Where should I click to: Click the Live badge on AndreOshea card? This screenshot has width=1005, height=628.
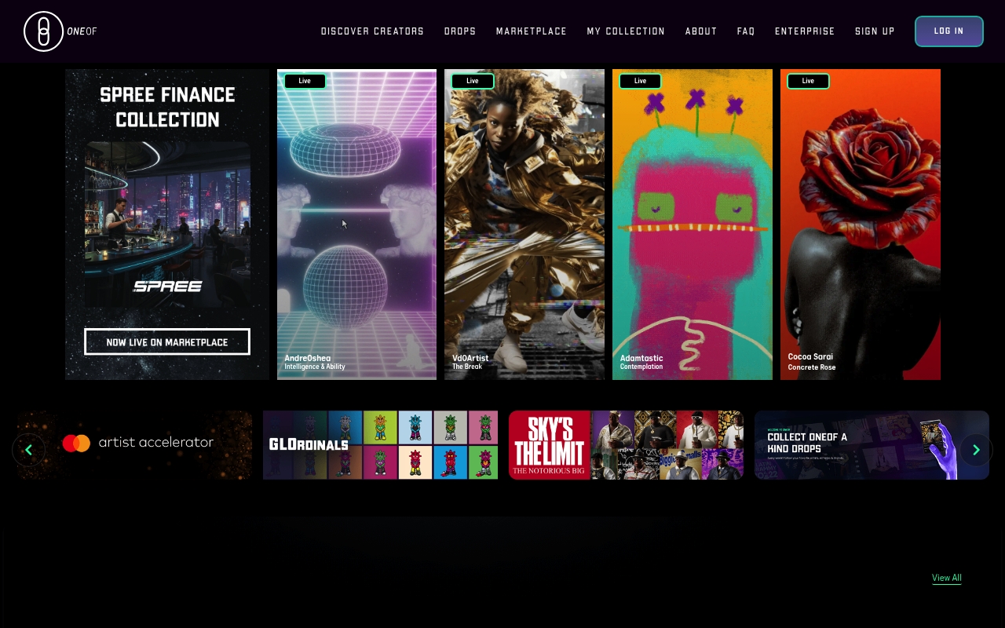[305, 81]
